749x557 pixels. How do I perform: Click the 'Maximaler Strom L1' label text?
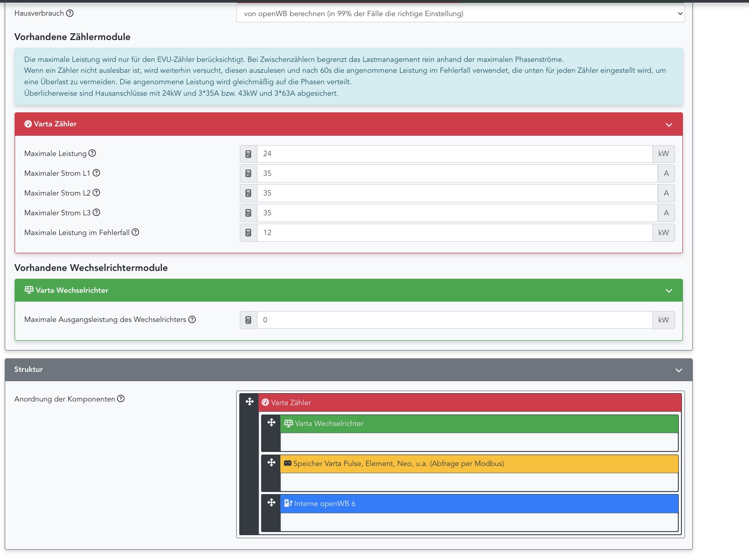(57, 173)
